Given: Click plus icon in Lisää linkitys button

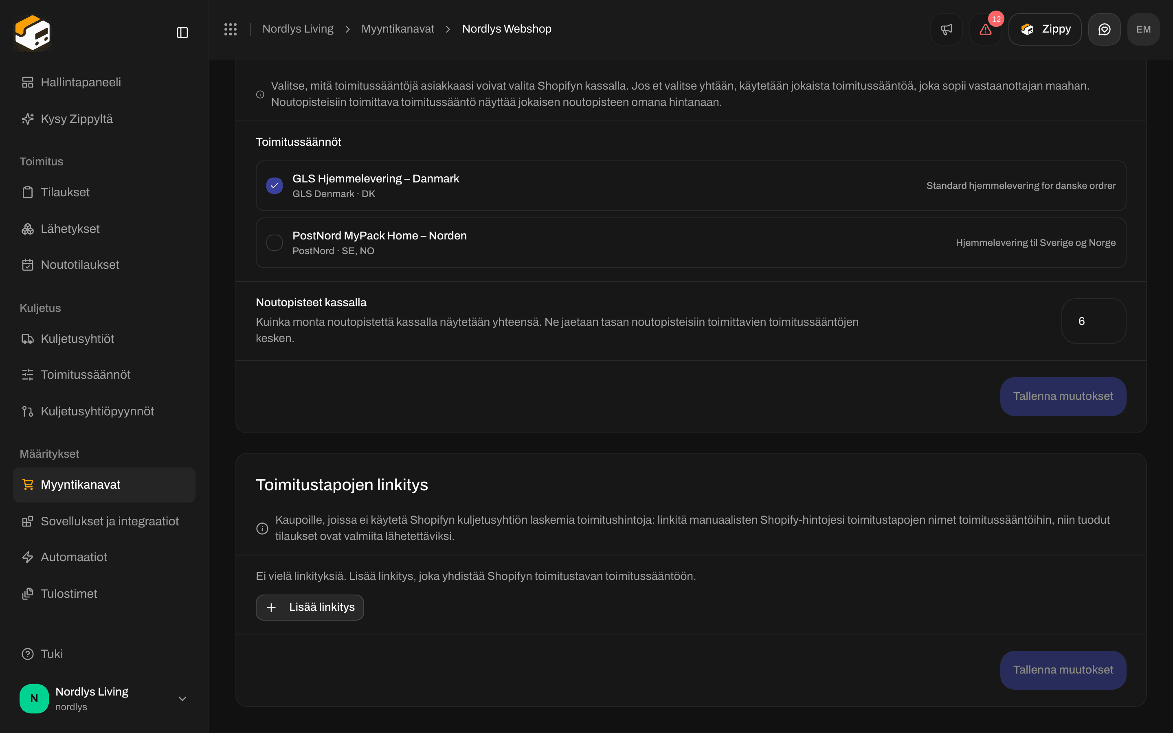Looking at the screenshot, I should pyautogui.click(x=271, y=608).
